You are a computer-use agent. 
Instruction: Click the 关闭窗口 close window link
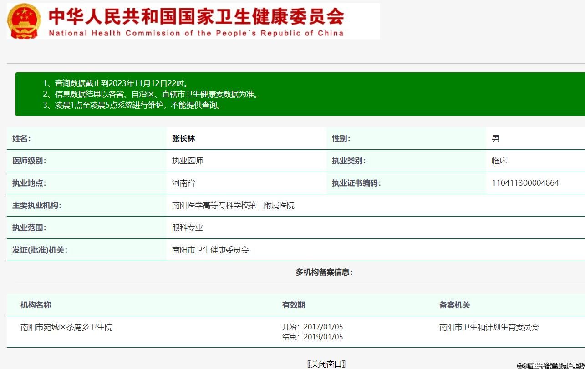click(326, 364)
